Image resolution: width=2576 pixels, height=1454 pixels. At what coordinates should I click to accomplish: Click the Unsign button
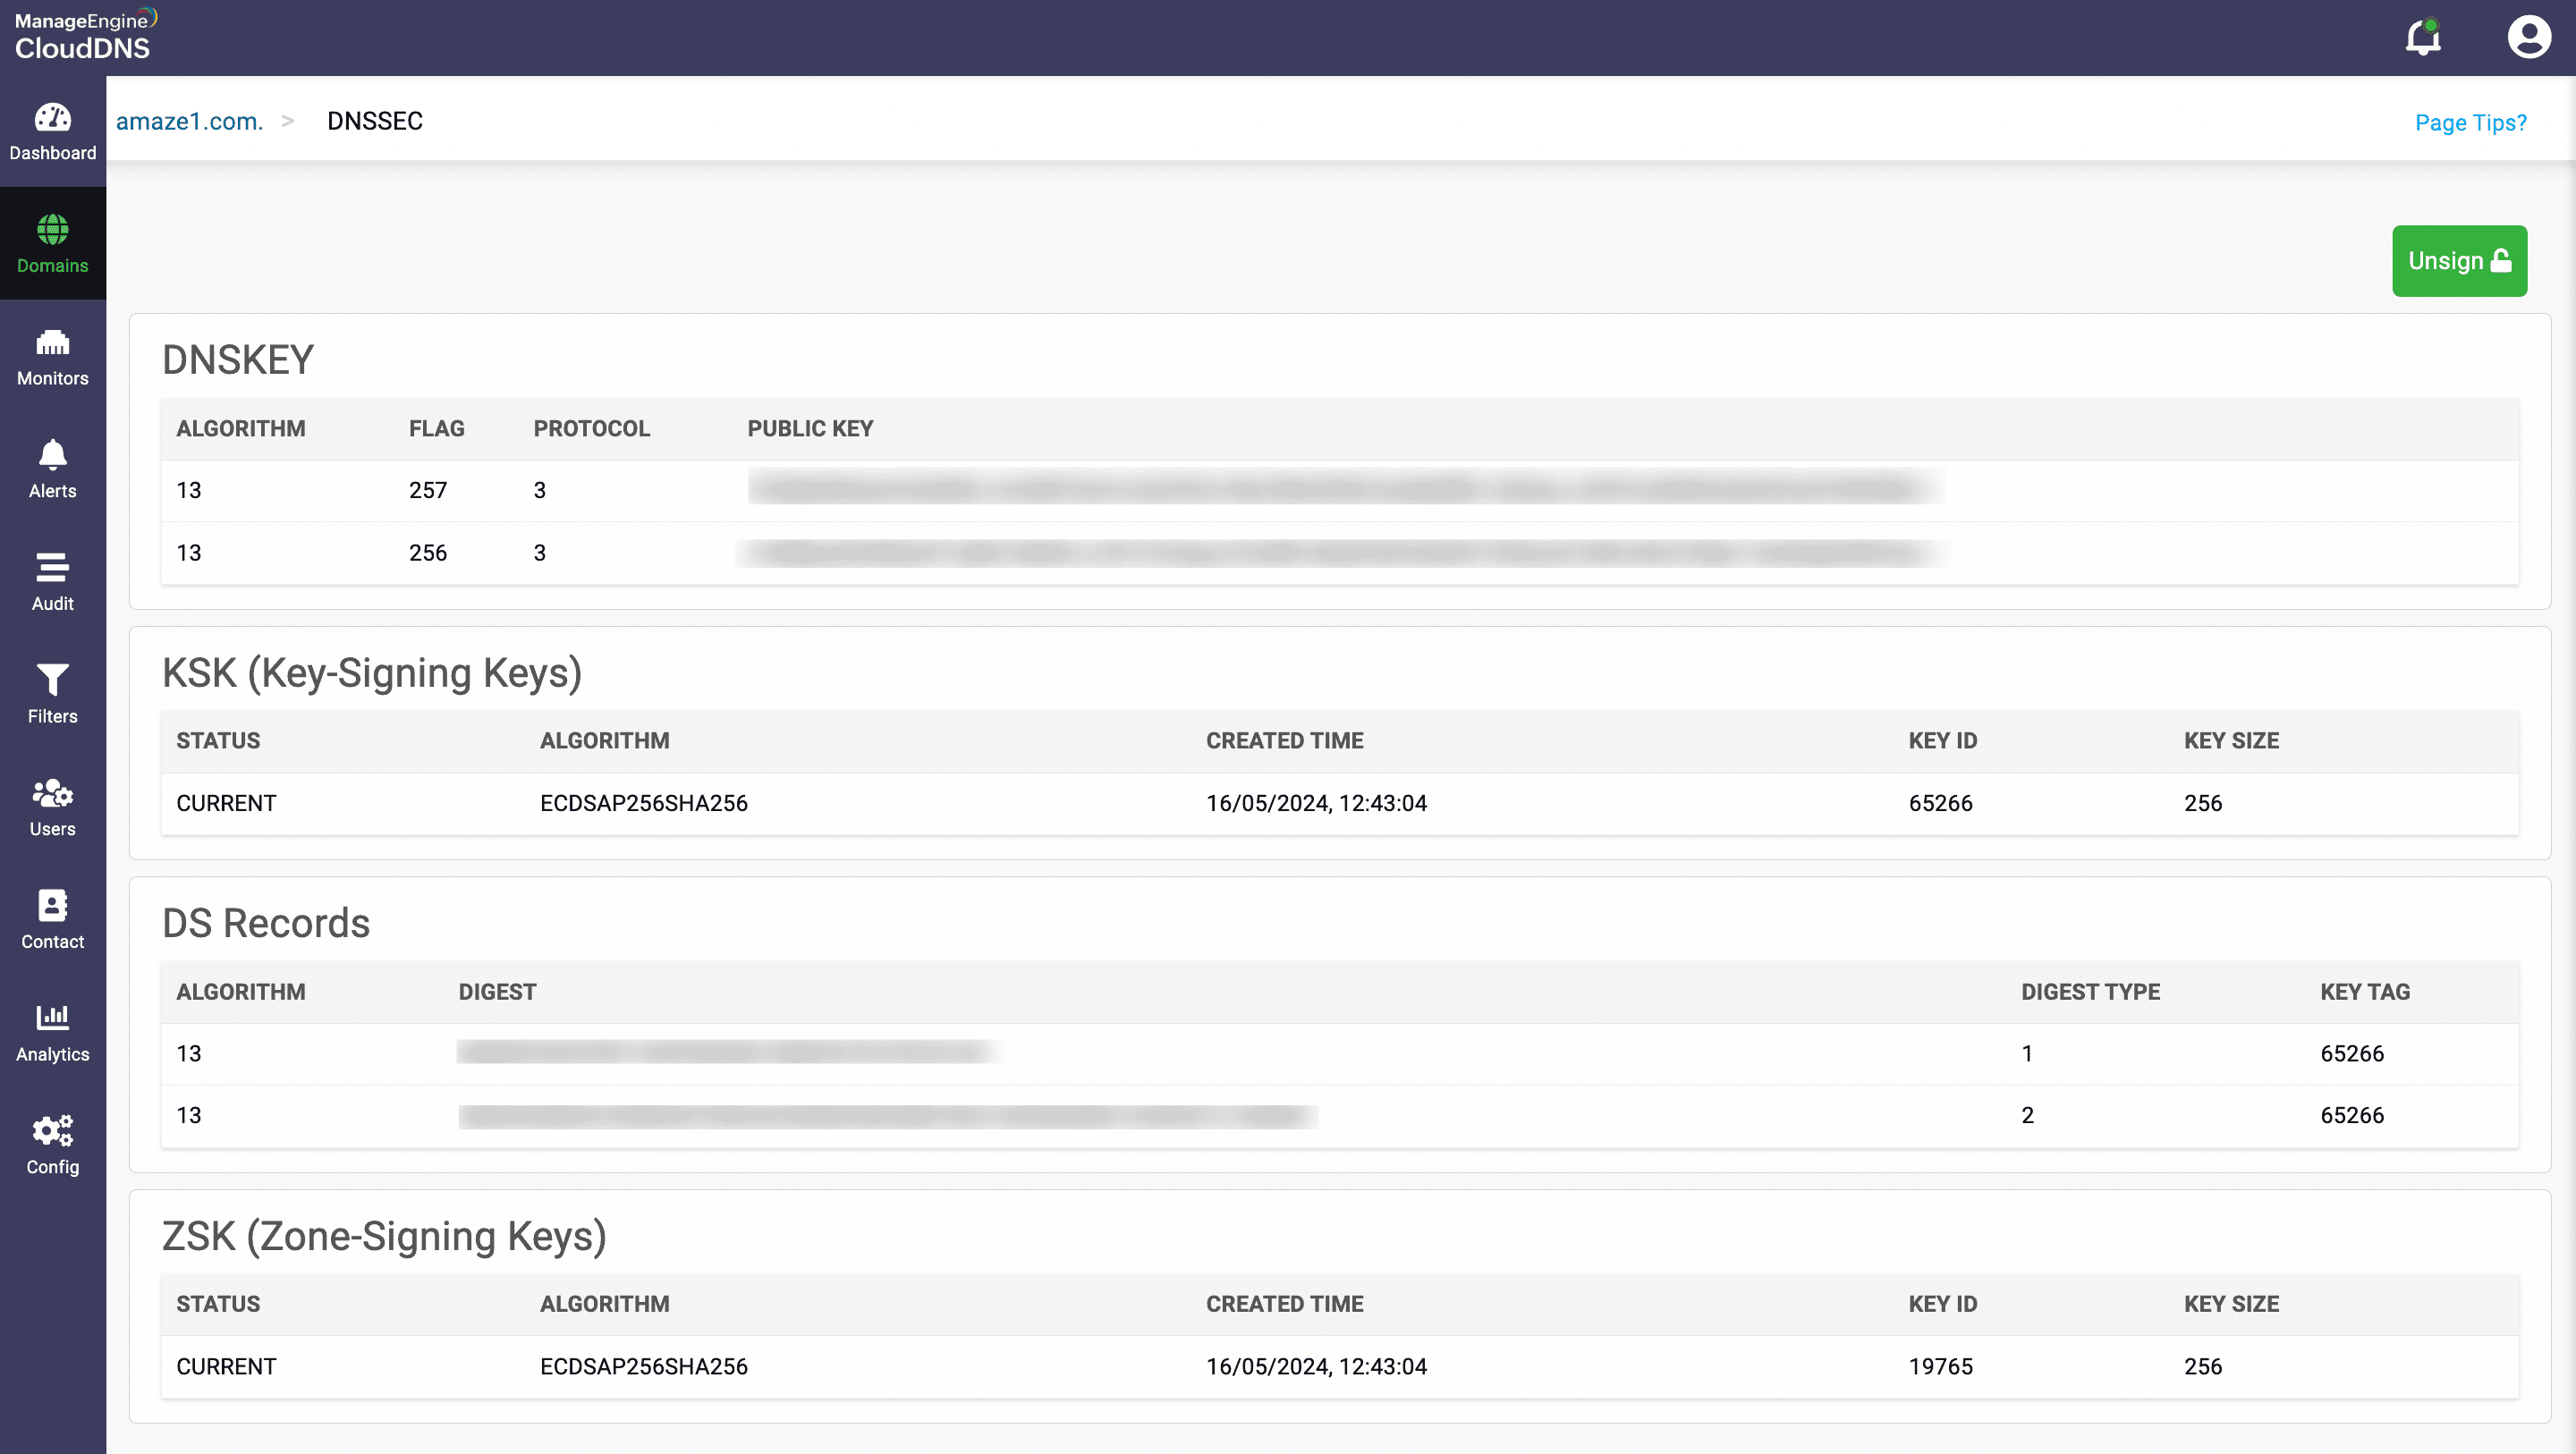[2459, 261]
